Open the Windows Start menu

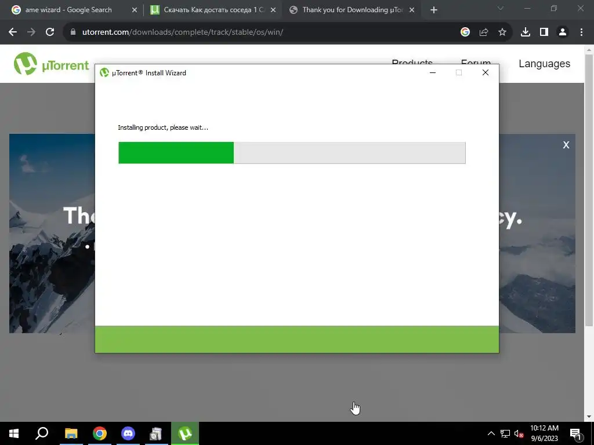point(14,433)
